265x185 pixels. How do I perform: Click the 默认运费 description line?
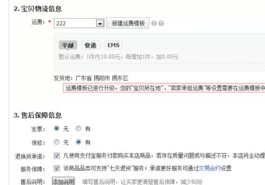118,57
